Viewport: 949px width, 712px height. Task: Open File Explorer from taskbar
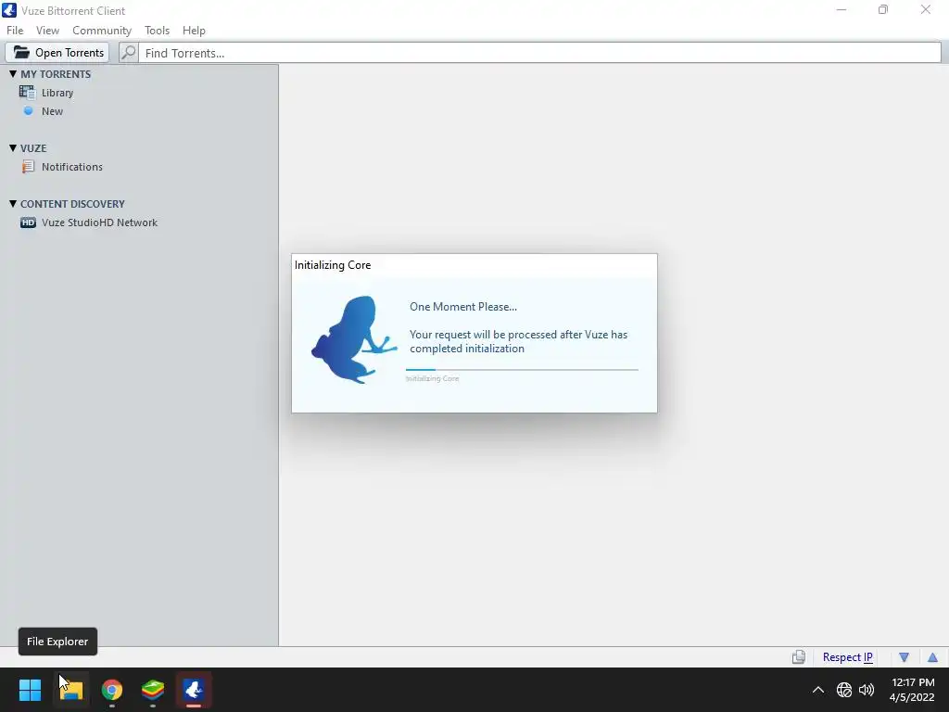70,690
